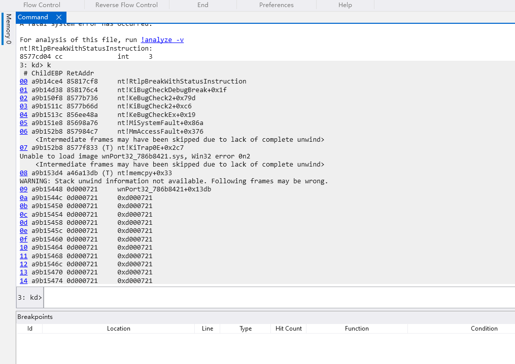Sort breakpoints by Hit Count column
This screenshot has width=515, height=364.
click(288, 329)
